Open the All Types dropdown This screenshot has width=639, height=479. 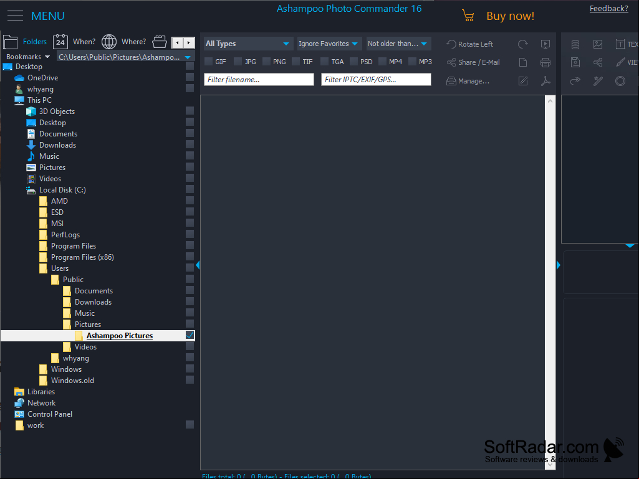pyautogui.click(x=247, y=44)
